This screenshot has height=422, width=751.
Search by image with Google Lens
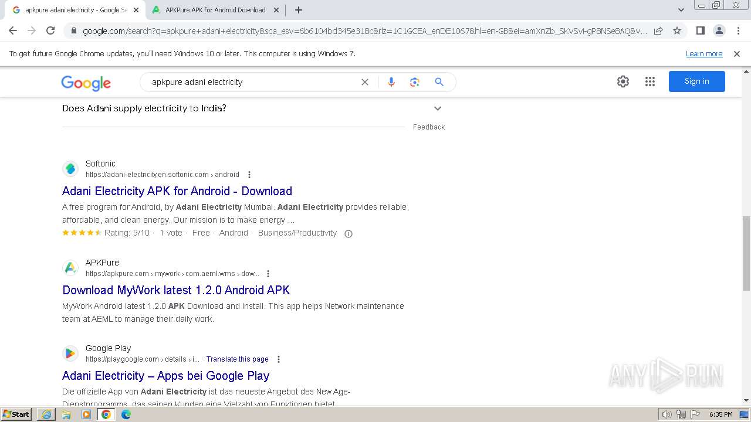tap(415, 82)
